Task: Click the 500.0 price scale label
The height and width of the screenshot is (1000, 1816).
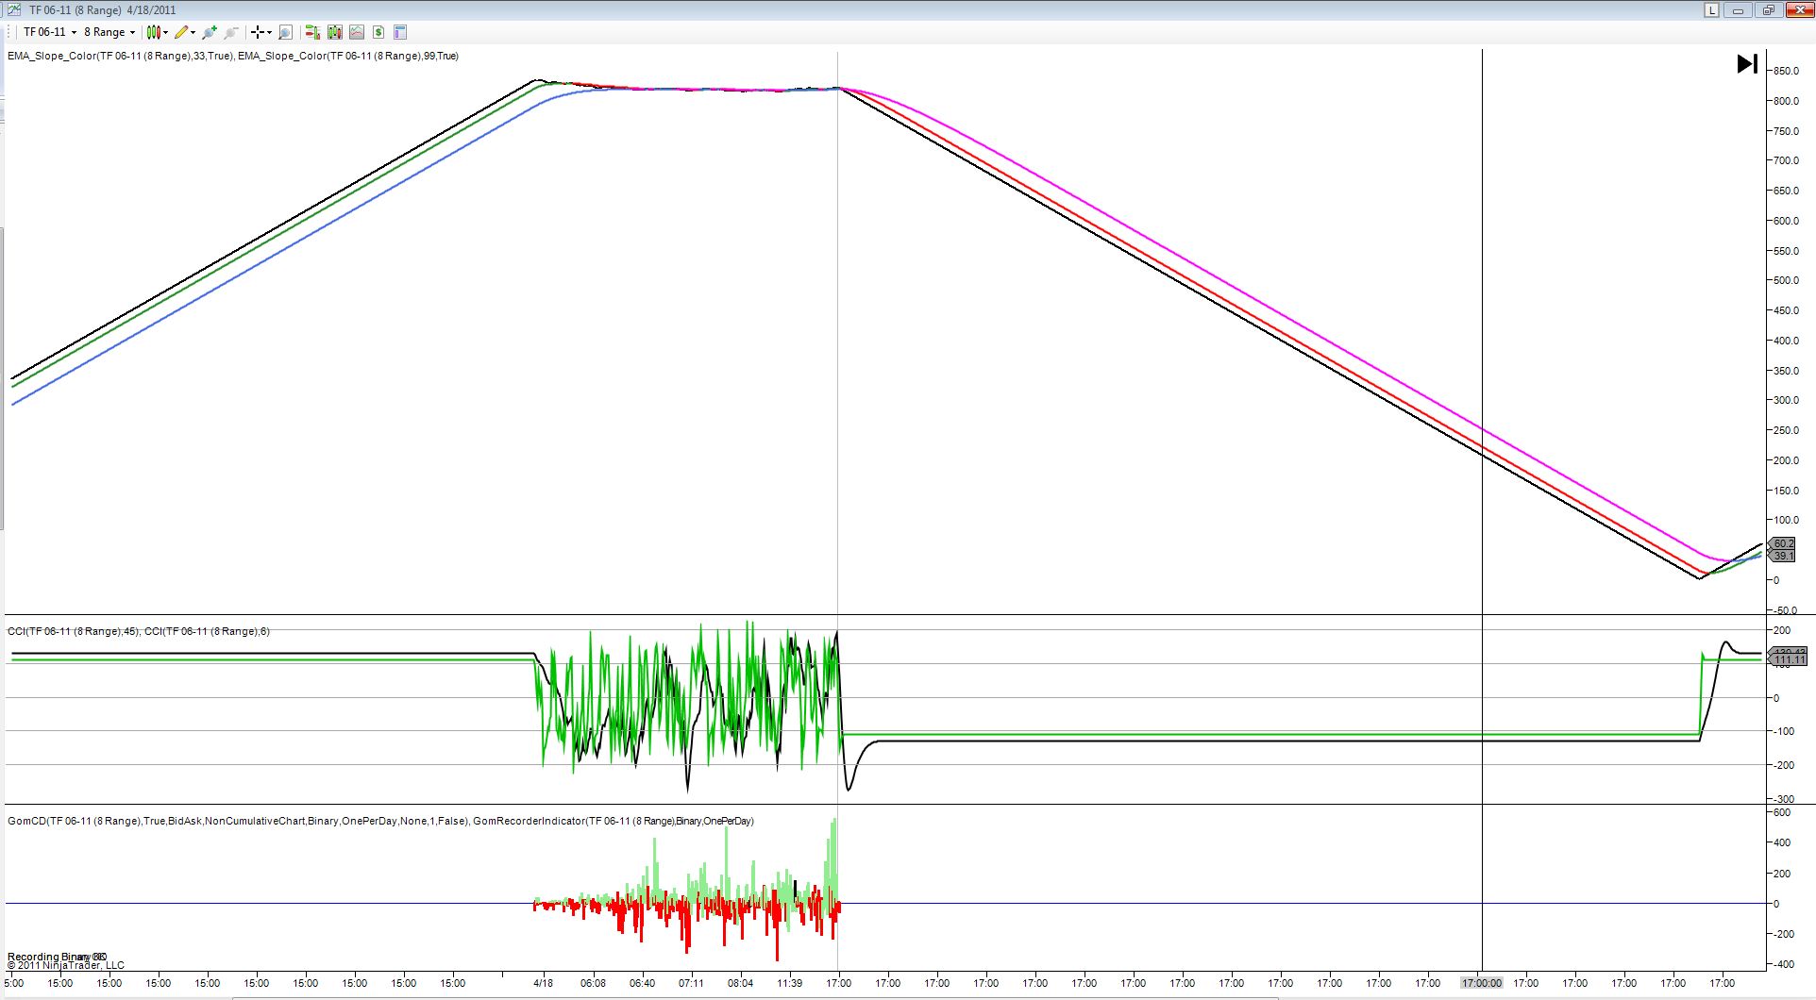Action: click(x=1786, y=280)
